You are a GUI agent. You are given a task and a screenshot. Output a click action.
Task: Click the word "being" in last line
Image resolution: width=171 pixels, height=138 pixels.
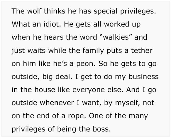(x=67, y=130)
